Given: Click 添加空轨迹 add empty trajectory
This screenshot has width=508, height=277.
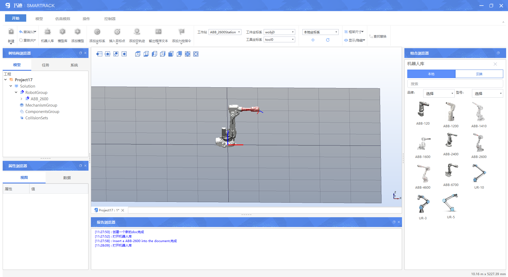Looking at the screenshot, I should [137, 35].
